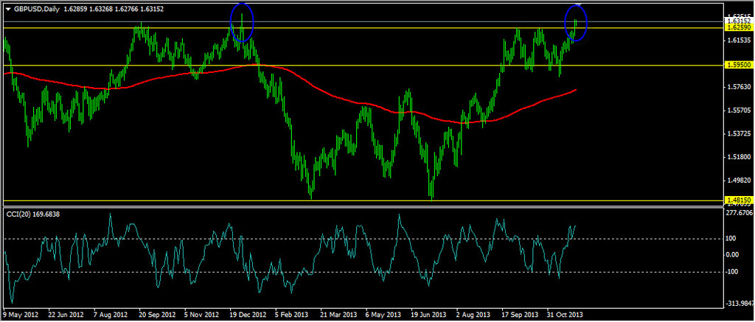755x322 pixels.
Task: Click the 1.51800 price scale value
Action: [739, 156]
